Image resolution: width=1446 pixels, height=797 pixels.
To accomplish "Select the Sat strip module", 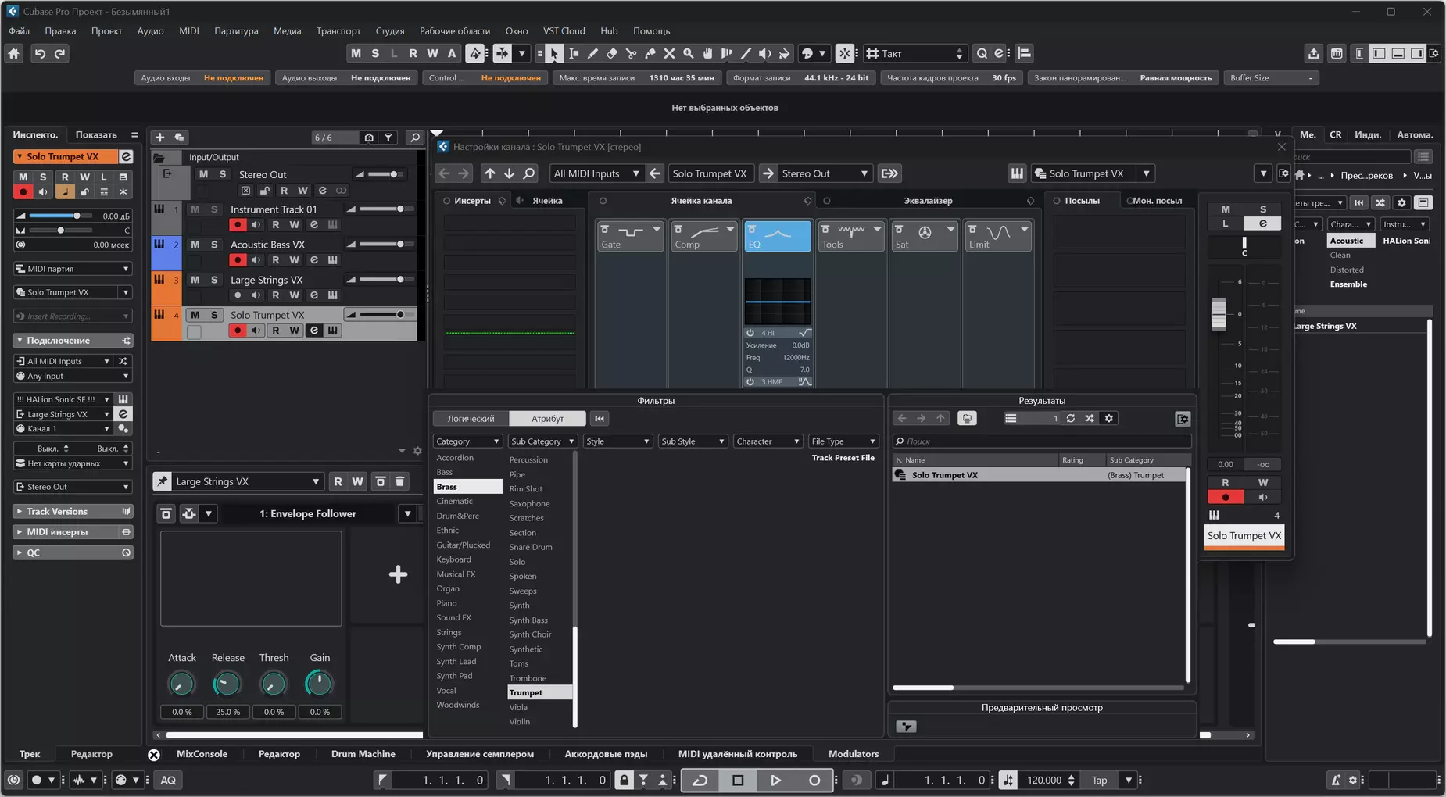I will click(925, 236).
